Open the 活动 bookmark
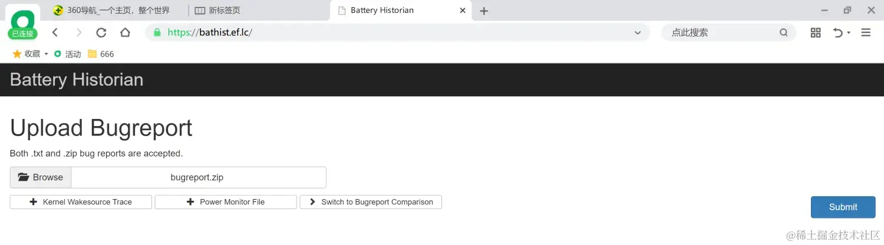The image size is (884, 245). 67,54
